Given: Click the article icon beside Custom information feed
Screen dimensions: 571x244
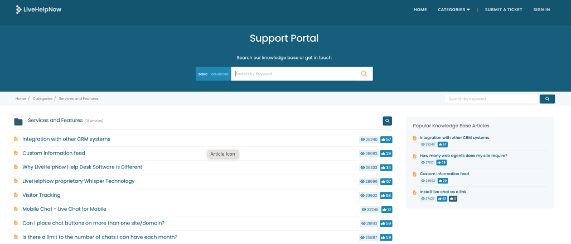Looking at the screenshot, I should pos(16,153).
